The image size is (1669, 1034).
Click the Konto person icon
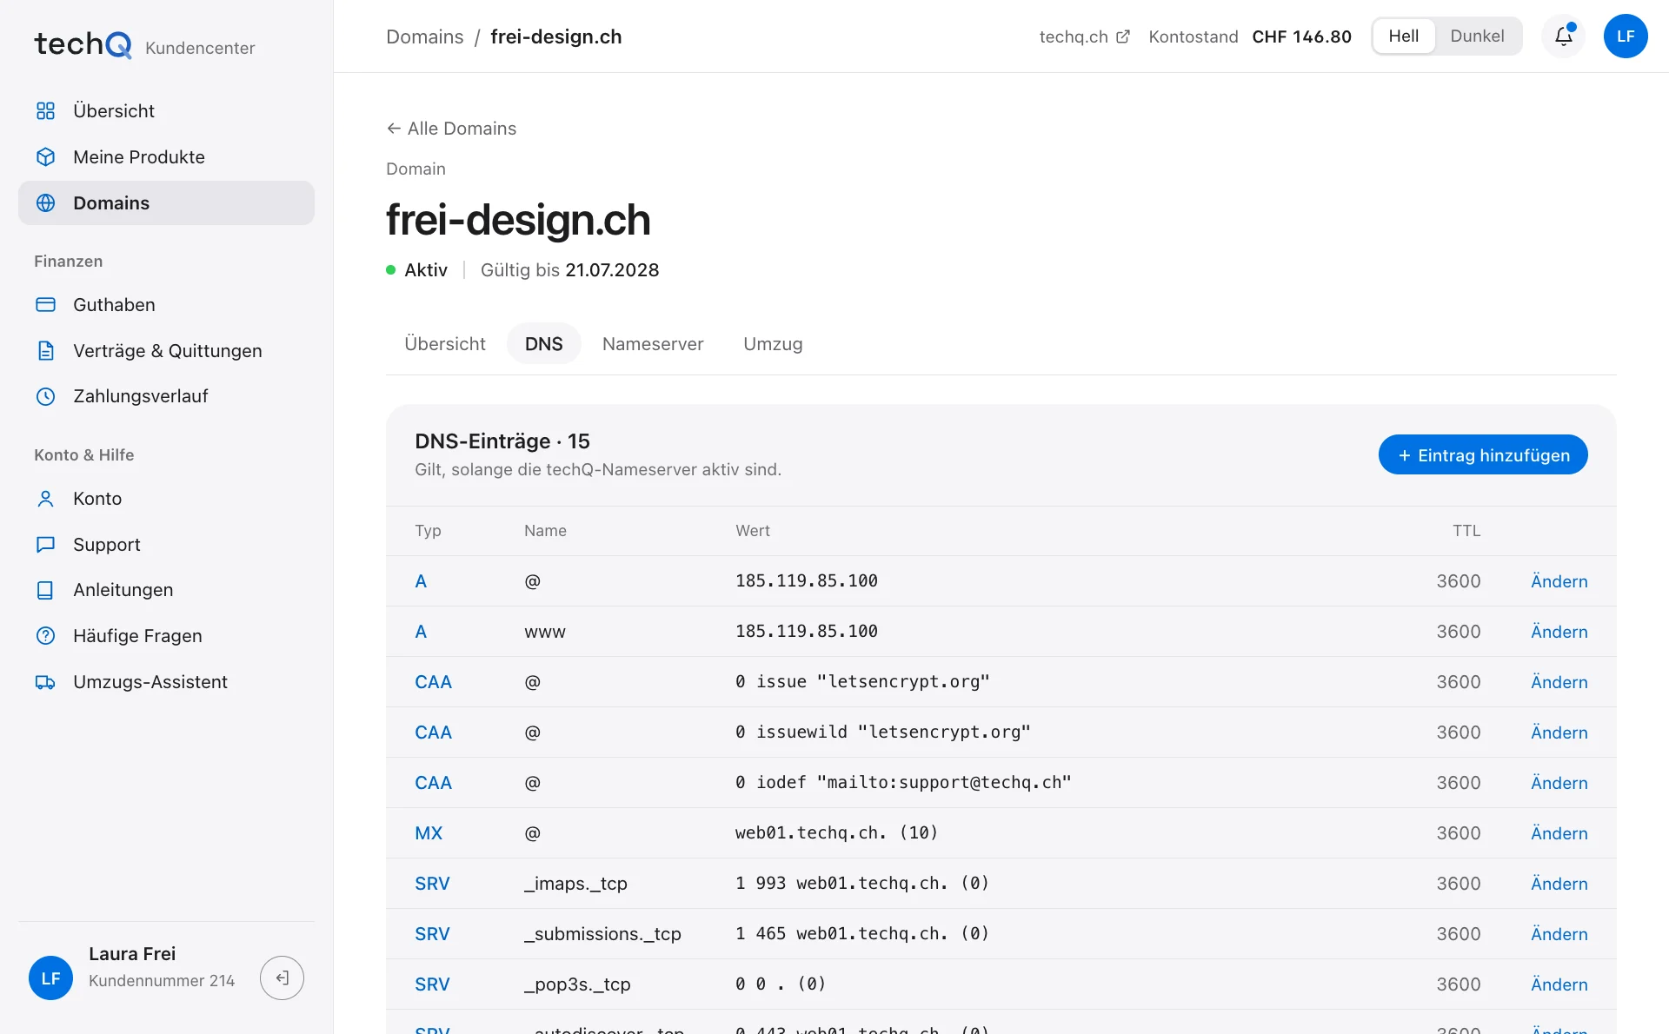[x=45, y=499]
